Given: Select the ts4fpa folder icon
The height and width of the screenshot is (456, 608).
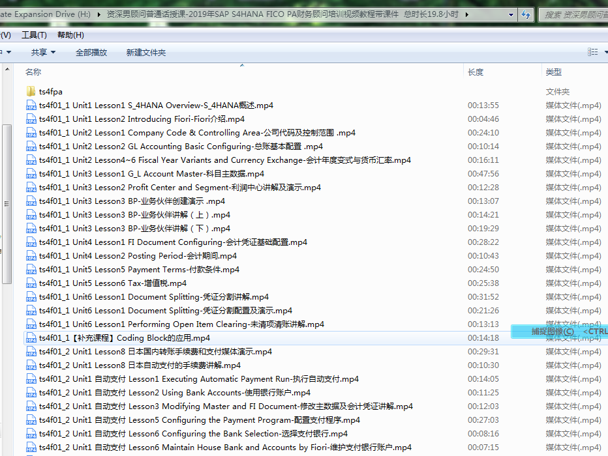Looking at the screenshot, I should click(x=31, y=92).
